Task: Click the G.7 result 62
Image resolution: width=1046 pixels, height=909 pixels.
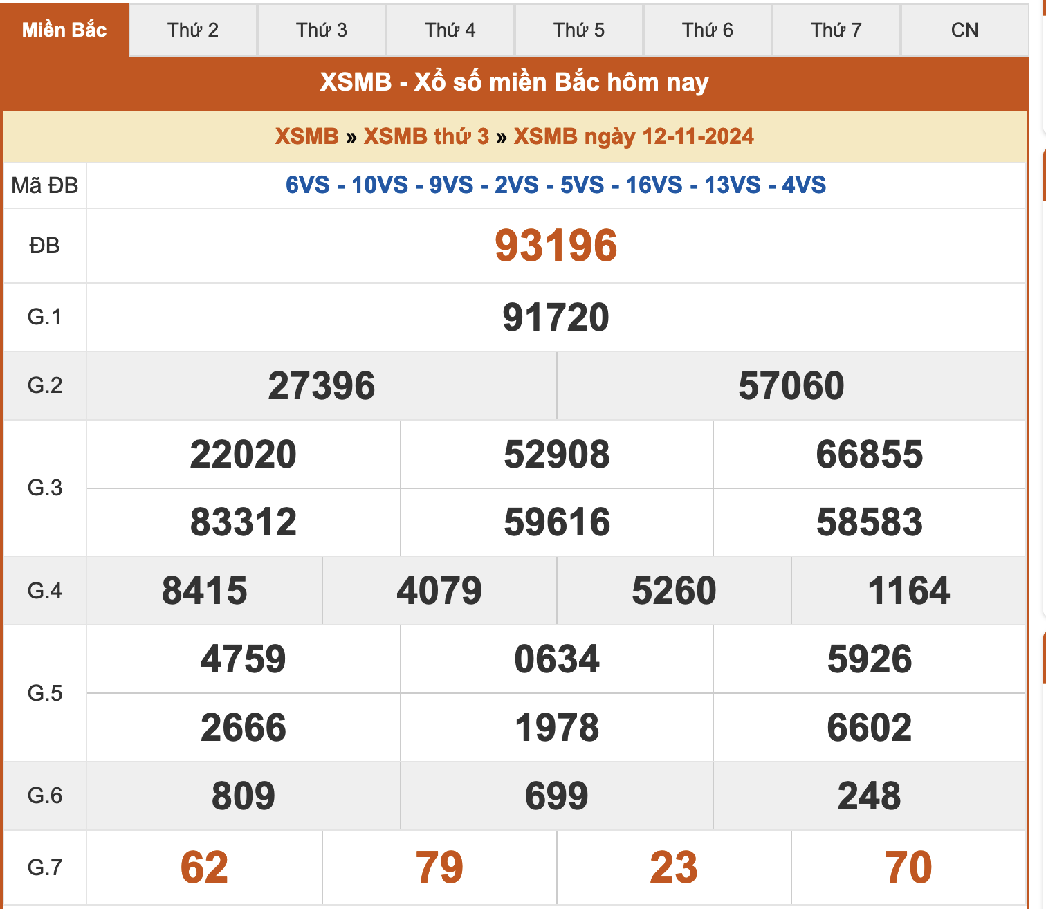Action: (205, 867)
